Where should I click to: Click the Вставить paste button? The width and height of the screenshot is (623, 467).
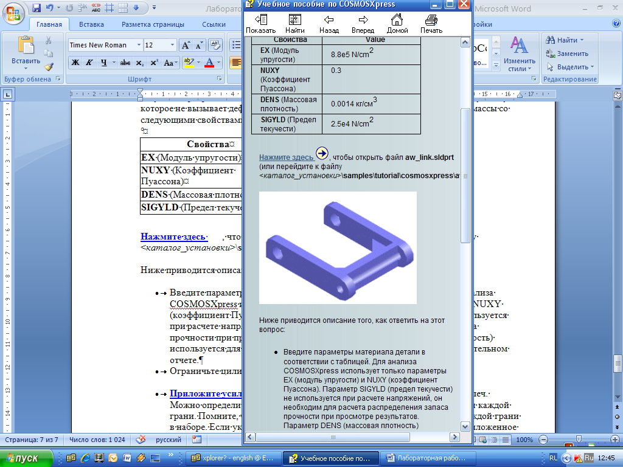pos(26,52)
